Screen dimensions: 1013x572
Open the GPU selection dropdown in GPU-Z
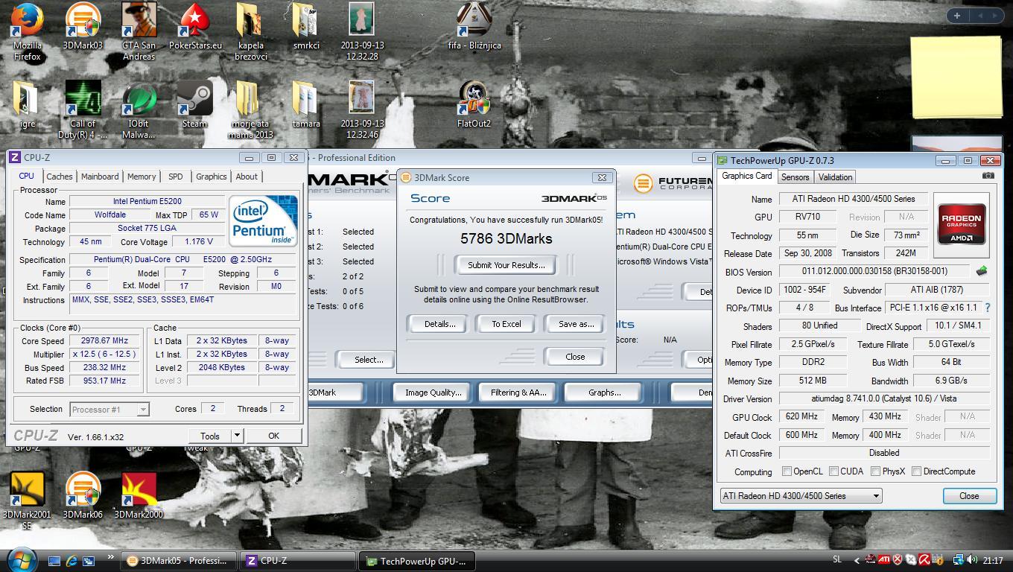click(x=801, y=496)
